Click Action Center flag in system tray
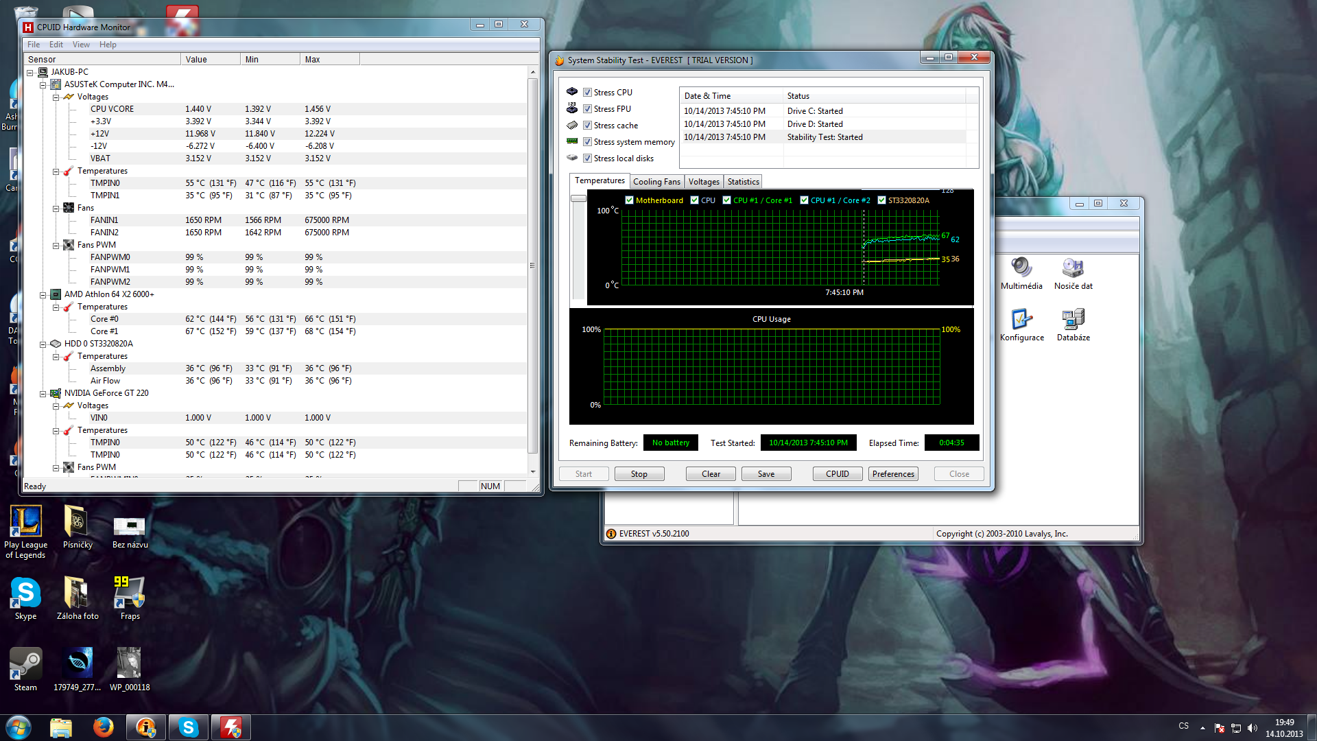Screen dimensions: 1317x741 pyautogui.click(x=1220, y=728)
